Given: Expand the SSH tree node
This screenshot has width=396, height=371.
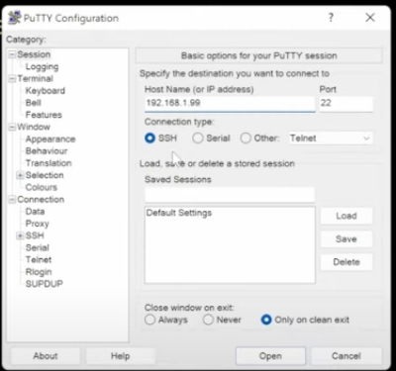Looking at the screenshot, I should 20,235.
